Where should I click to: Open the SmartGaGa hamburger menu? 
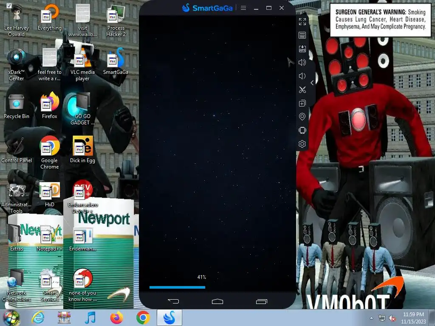[x=243, y=8]
